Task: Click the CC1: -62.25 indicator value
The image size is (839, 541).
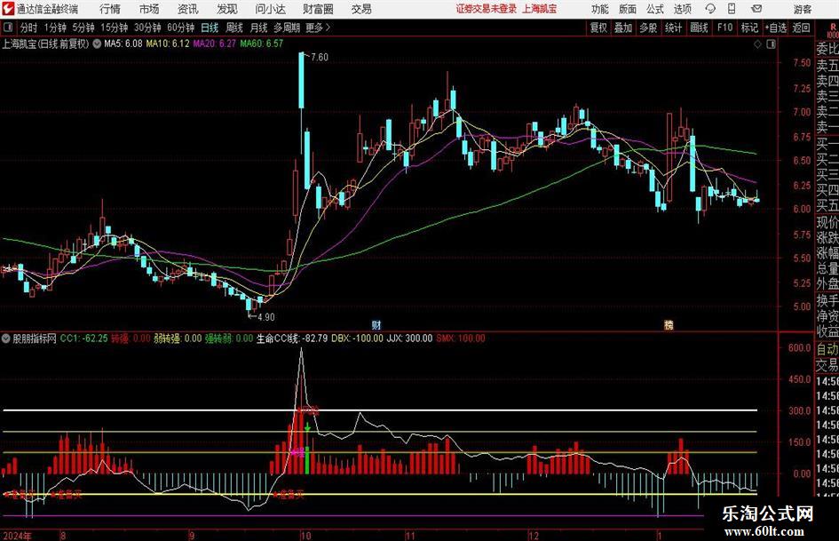Action: pos(84,338)
